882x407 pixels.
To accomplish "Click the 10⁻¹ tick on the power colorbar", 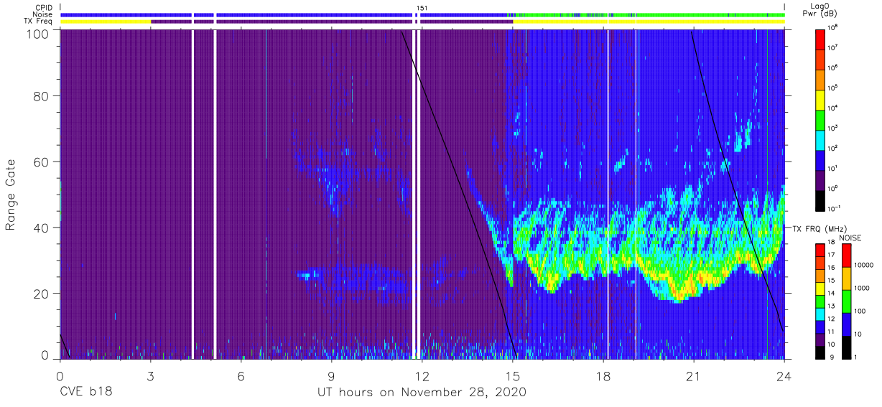I will 835,208.
